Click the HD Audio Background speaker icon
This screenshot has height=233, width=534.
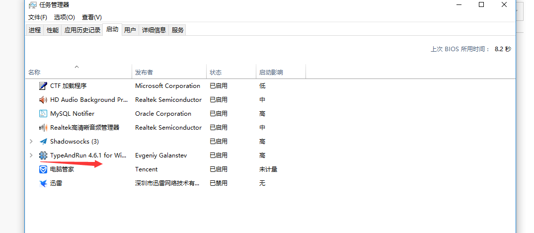tap(43, 100)
